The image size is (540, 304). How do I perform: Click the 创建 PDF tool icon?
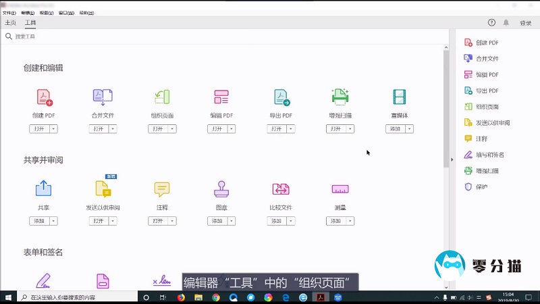tap(43, 98)
